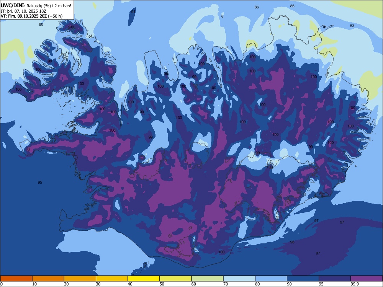Select the '20' legend tick label
383x287 pixels.
coord(66,284)
